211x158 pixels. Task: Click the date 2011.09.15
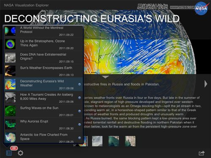pyautogui.click(x=66, y=62)
